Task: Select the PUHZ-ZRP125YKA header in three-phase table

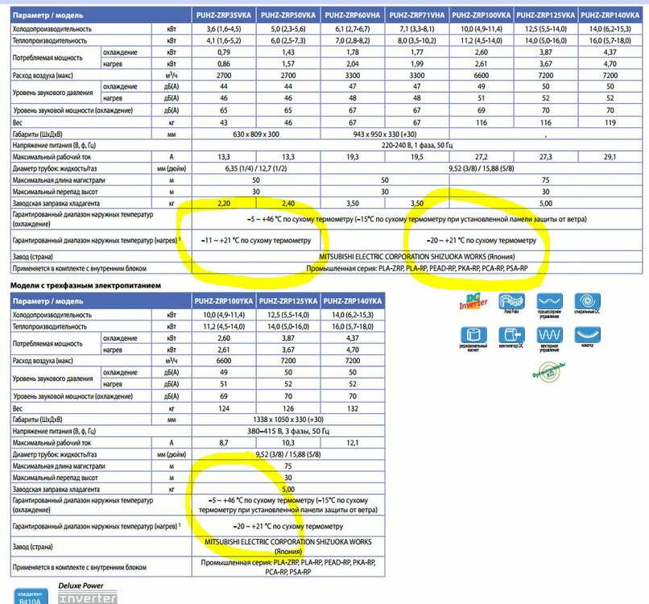Action: point(288,301)
